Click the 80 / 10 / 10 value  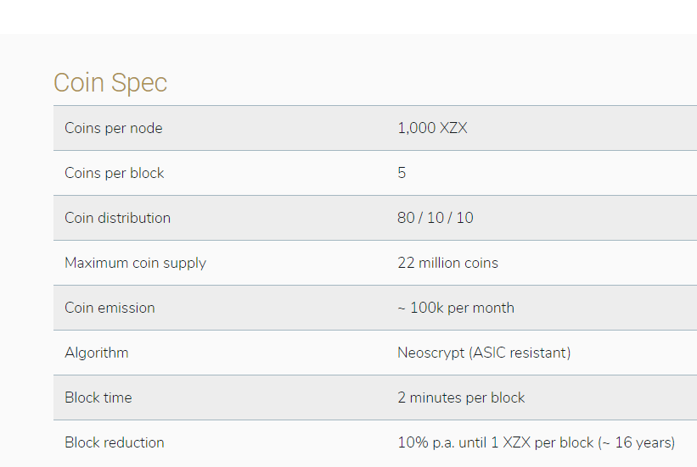(435, 218)
